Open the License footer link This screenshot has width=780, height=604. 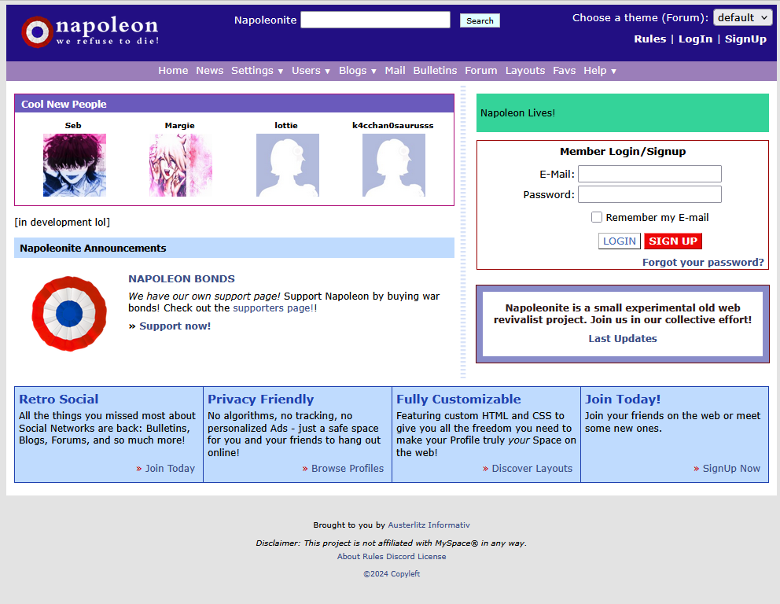click(x=432, y=556)
